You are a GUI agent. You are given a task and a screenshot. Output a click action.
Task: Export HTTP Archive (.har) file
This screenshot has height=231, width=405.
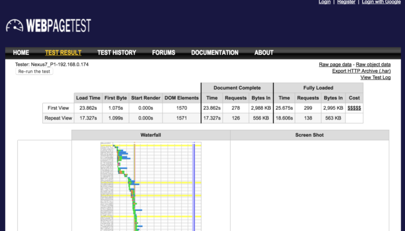click(x=362, y=71)
